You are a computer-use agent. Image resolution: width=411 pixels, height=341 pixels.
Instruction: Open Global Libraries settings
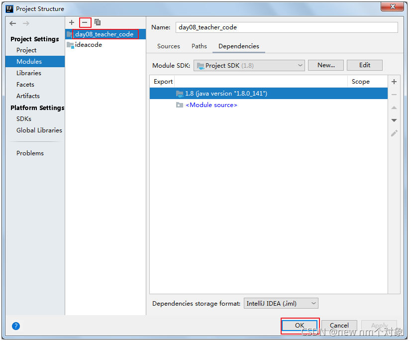39,130
